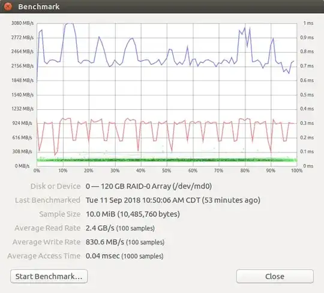Screen dimensions: 324x293
Task: Click the Average Access Time value 0.04 msec
Action: [124, 256]
